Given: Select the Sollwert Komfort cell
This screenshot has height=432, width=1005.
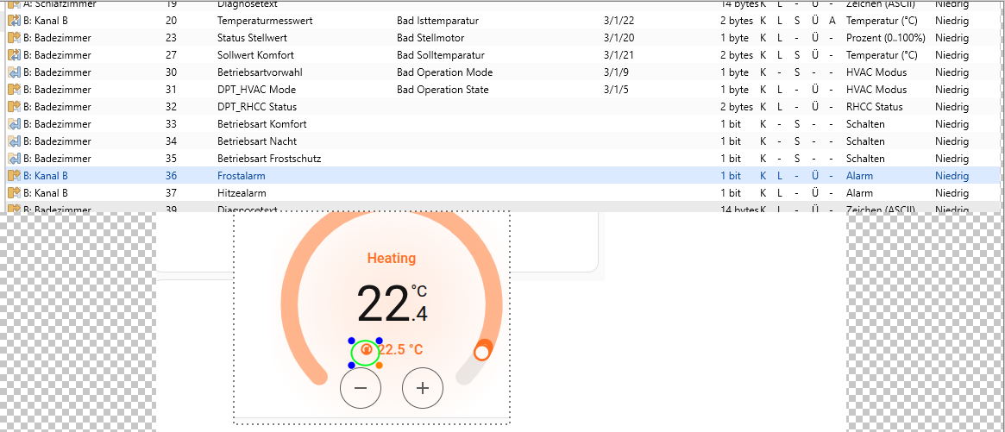Looking at the screenshot, I should pos(255,55).
